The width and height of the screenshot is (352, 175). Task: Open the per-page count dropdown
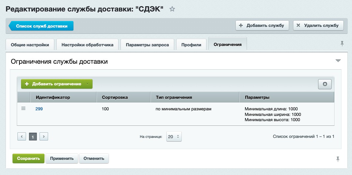(174, 137)
